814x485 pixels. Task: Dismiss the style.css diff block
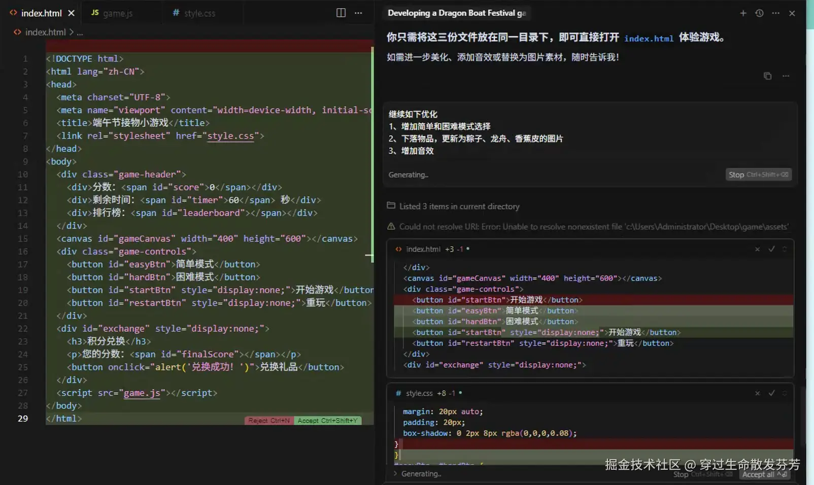[757, 393]
